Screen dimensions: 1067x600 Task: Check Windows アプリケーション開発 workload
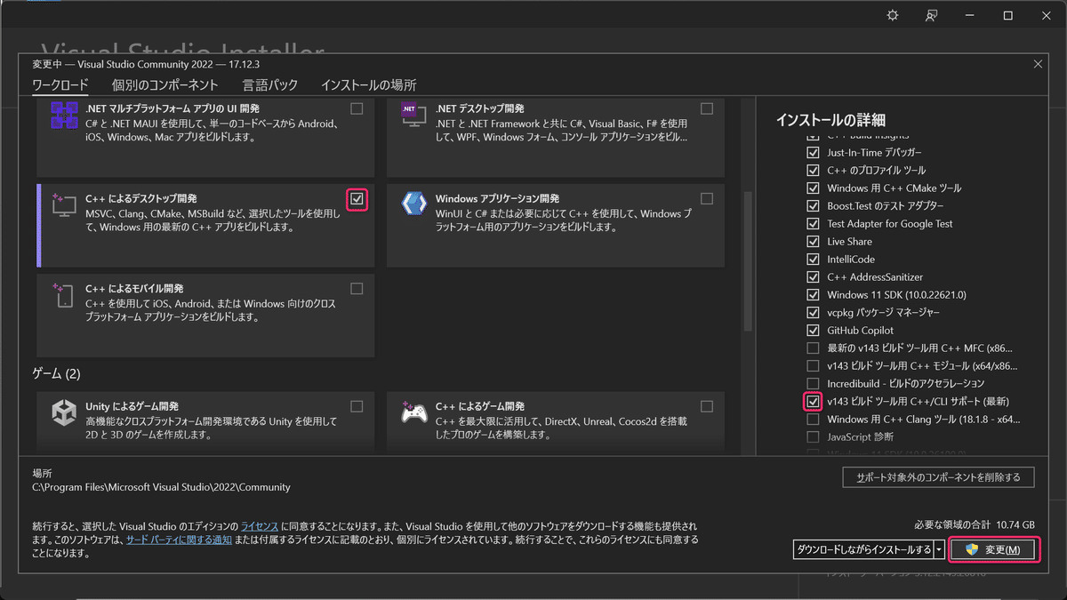707,198
